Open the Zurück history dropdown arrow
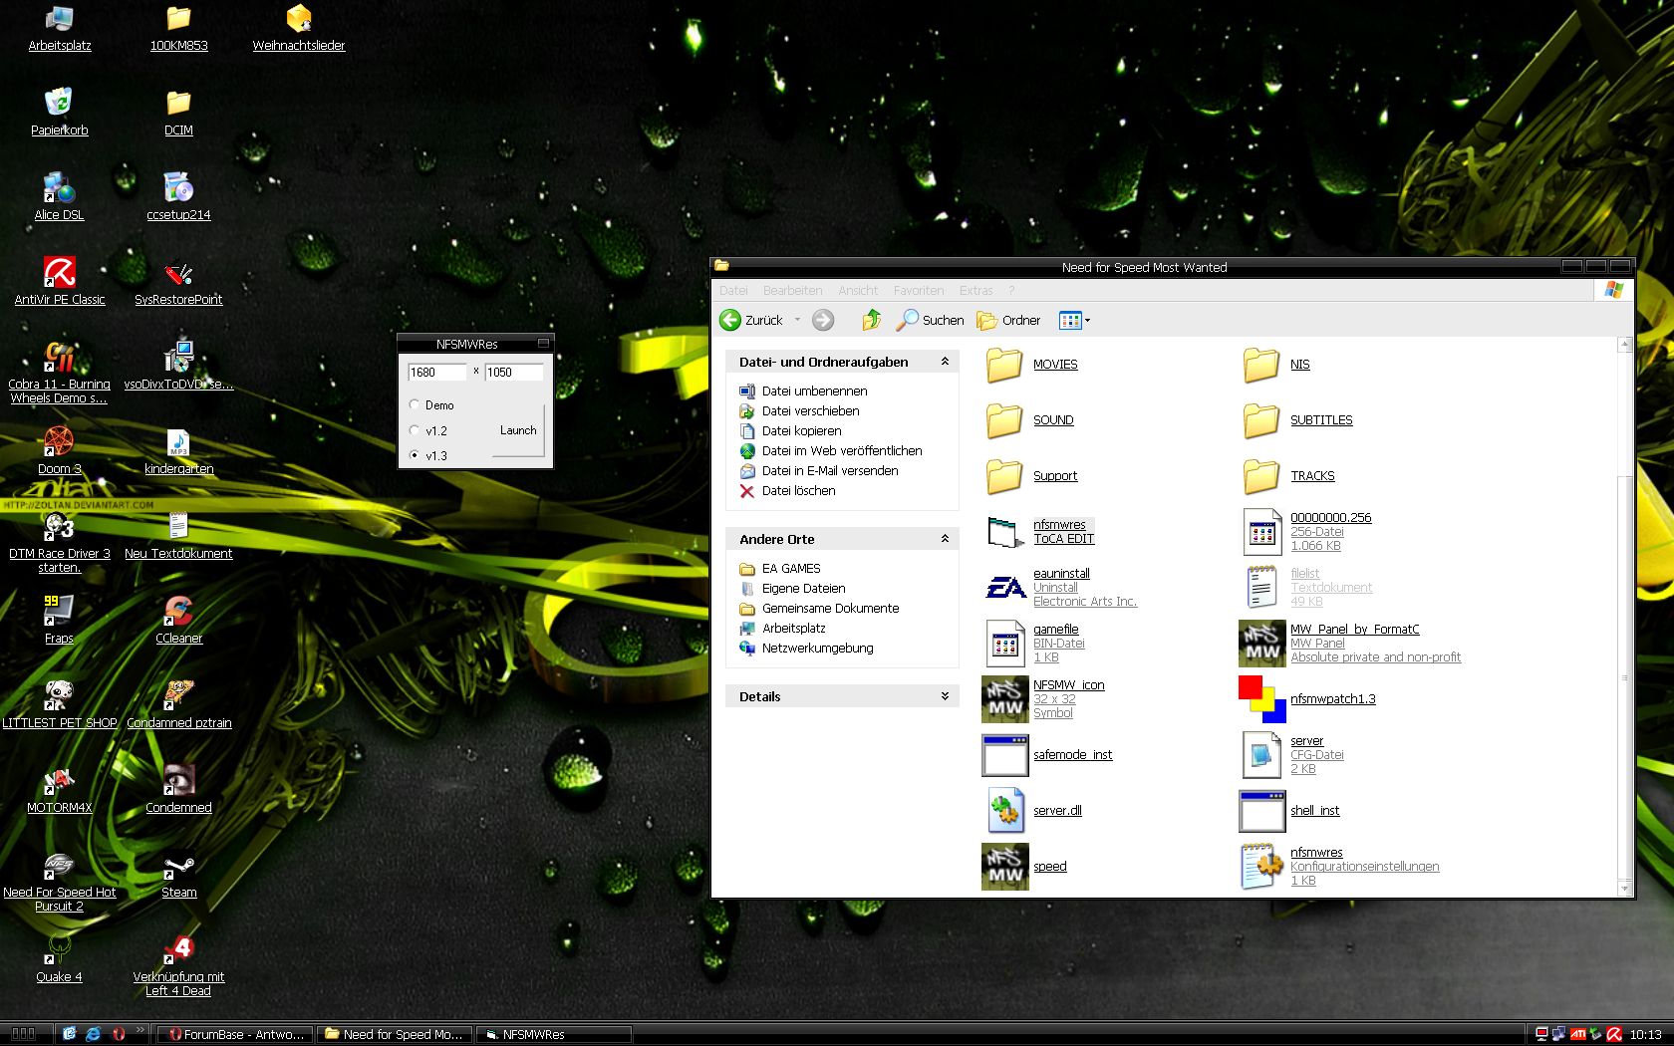Screen dimensions: 1674x1046 [x=797, y=320]
